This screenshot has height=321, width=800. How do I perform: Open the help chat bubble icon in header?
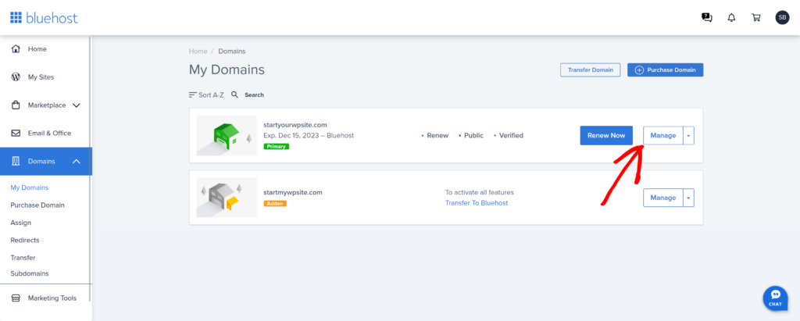pyautogui.click(x=707, y=17)
